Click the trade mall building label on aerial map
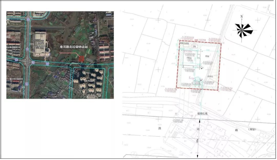The image size is (277, 160). point(41,44)
